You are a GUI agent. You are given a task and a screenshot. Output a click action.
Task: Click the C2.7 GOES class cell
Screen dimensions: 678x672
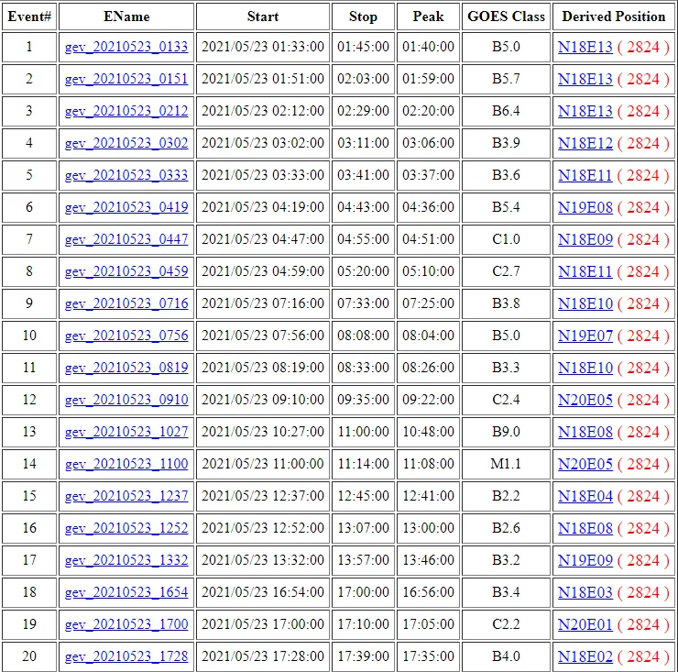pos(506,270)
